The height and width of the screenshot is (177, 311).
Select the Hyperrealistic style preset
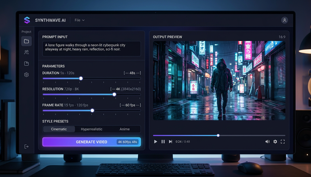(x=92, y=129)
